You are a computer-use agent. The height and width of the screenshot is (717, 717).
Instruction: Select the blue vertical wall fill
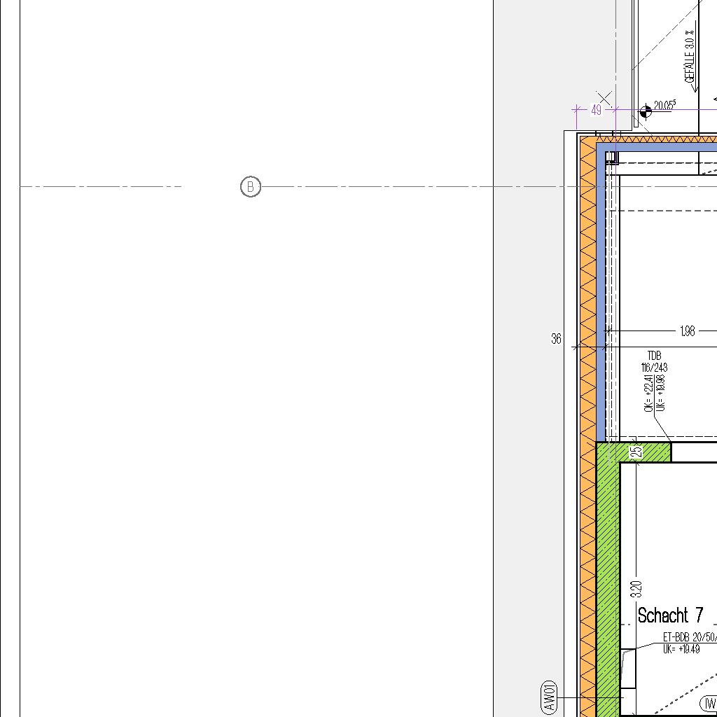601,294
